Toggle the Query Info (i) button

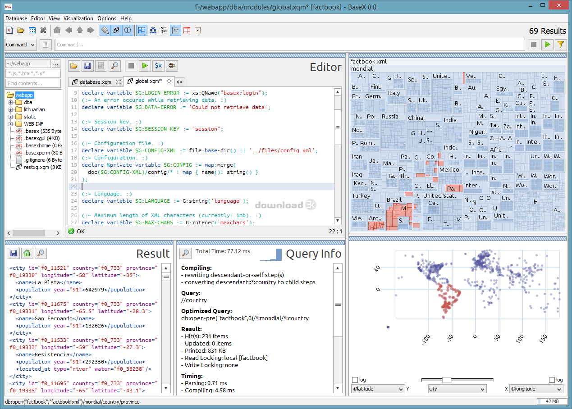point(128,31)
